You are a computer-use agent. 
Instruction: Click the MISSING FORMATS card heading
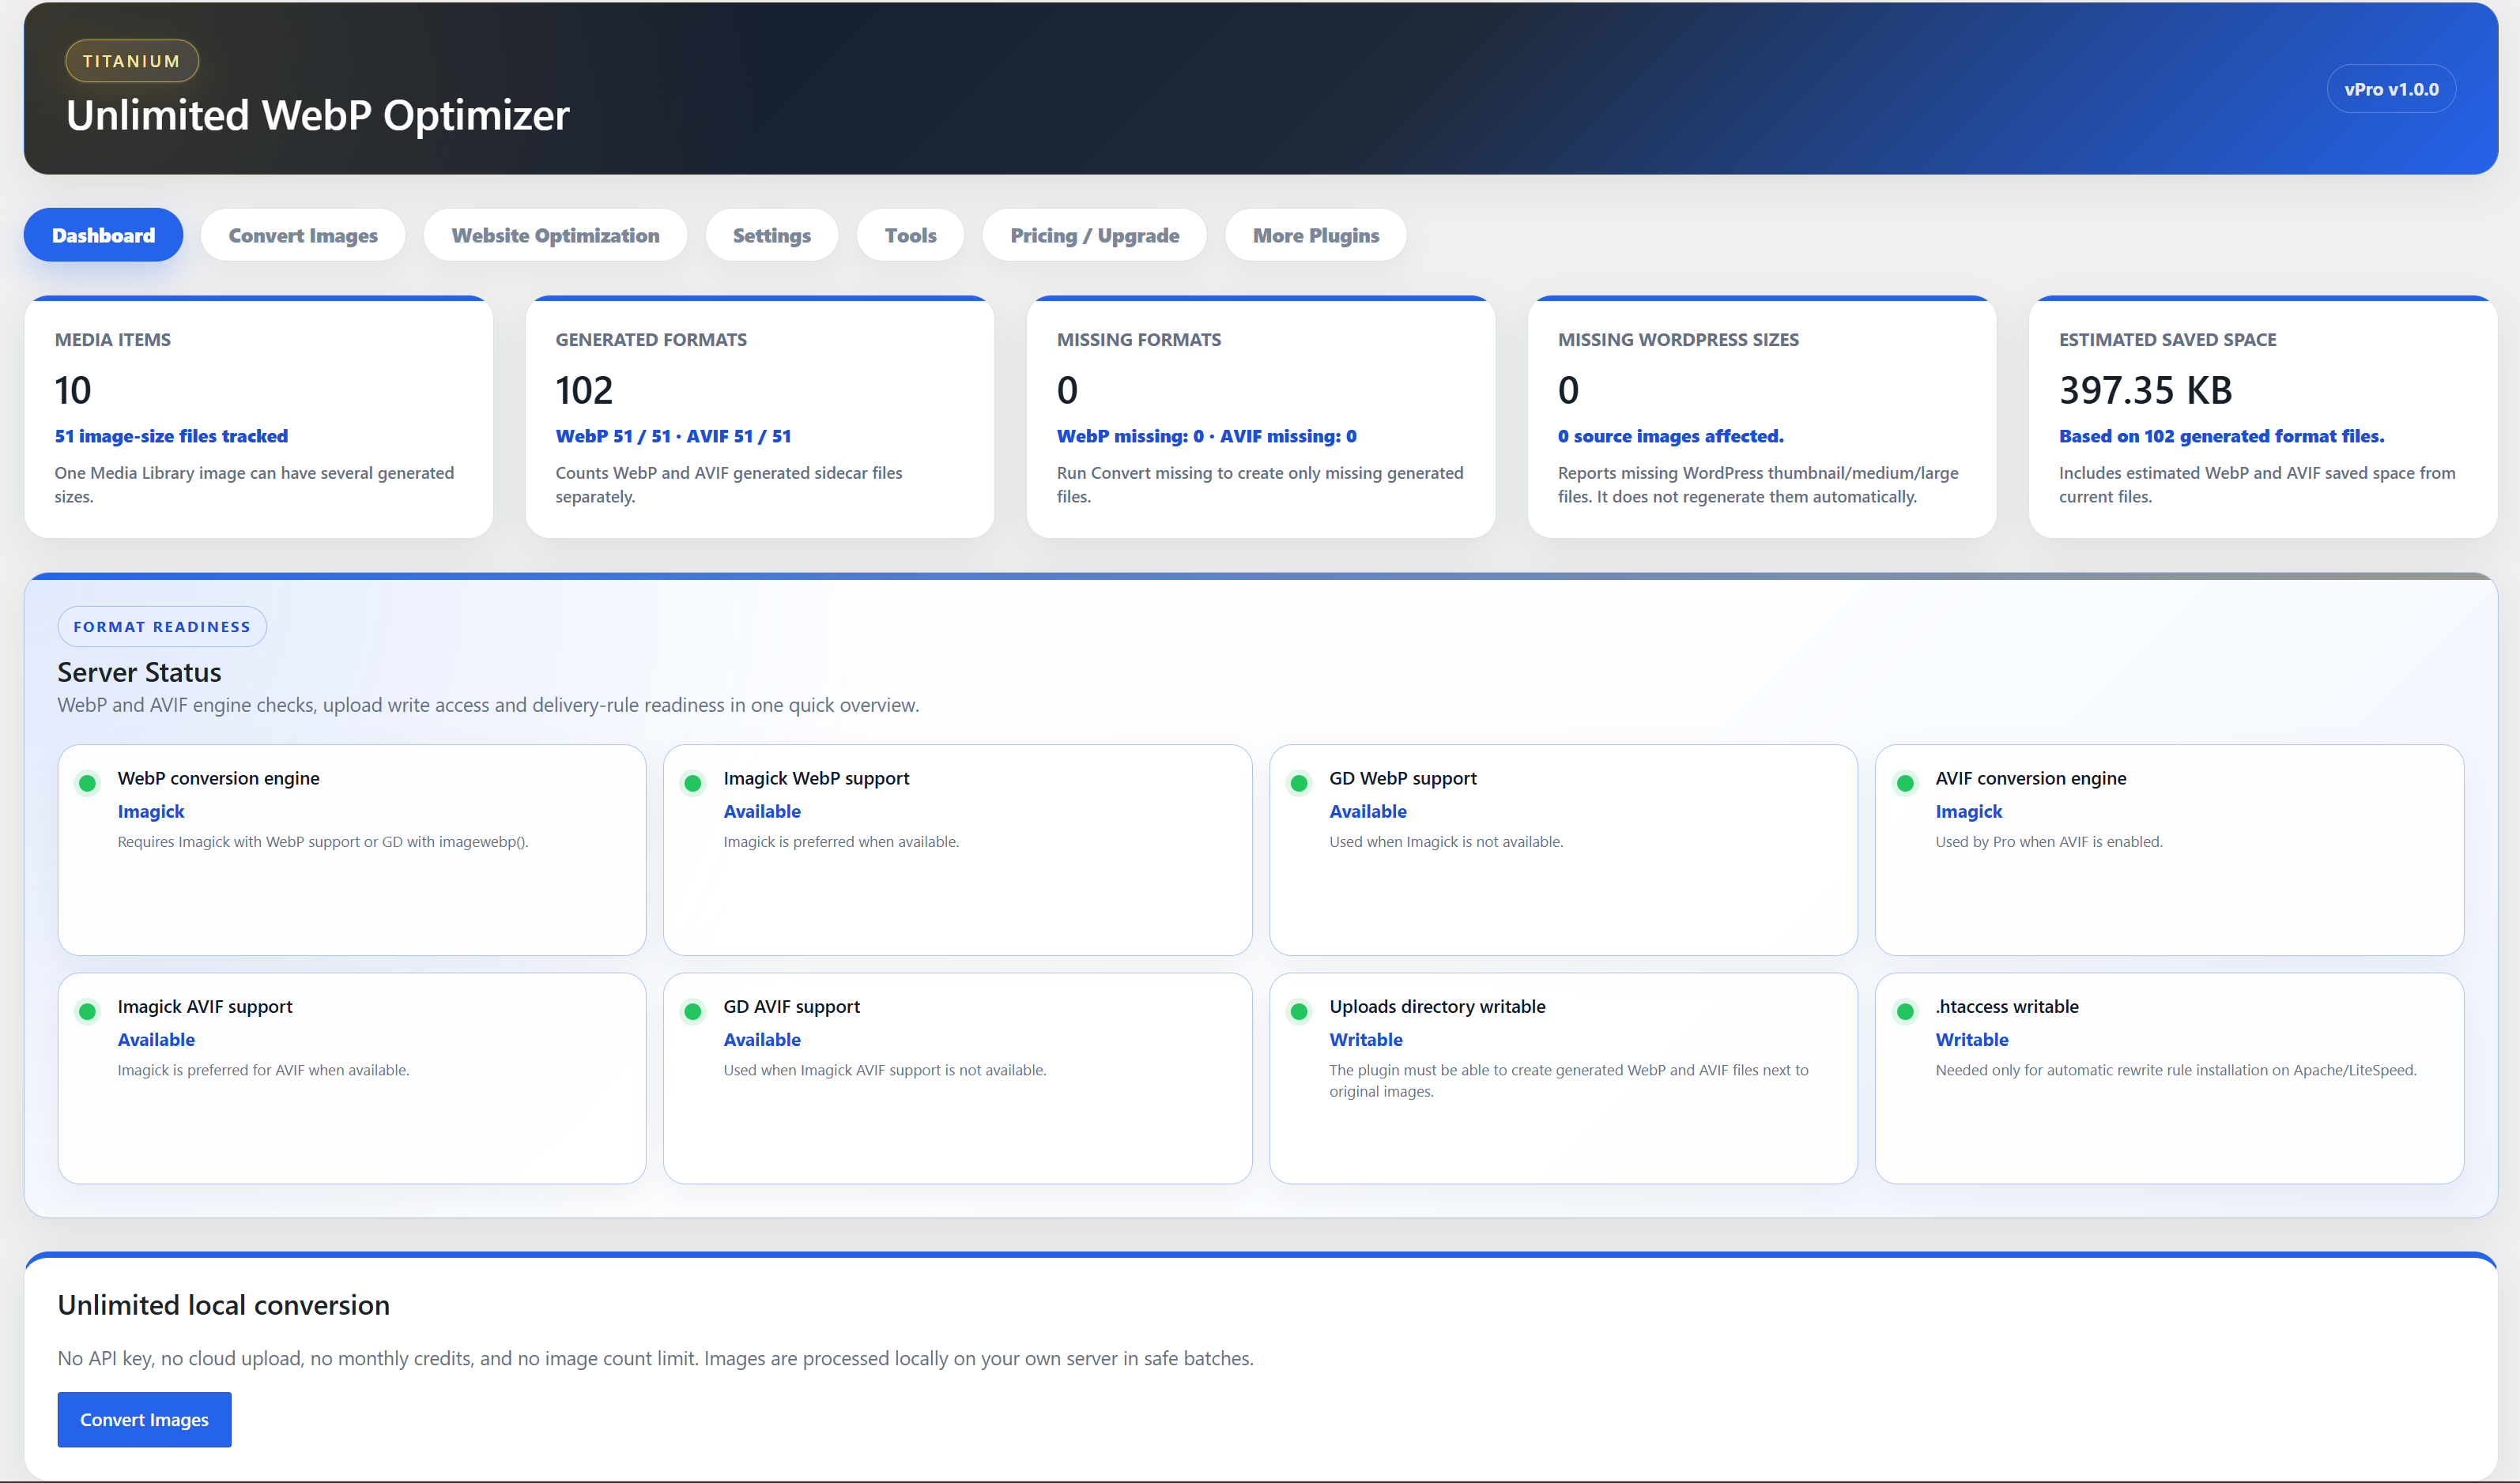(1138, 340)
